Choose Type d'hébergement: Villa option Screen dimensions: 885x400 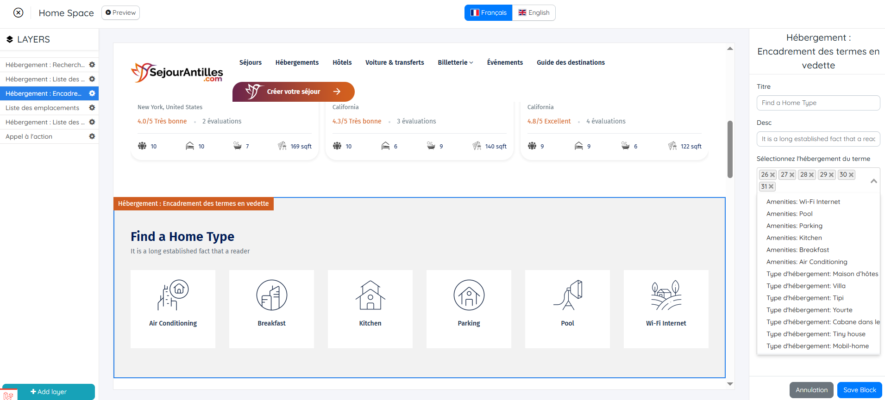click(x=806, y=286)
